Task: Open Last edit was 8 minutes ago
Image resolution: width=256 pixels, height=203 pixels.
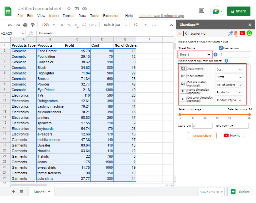Action: 161,16
